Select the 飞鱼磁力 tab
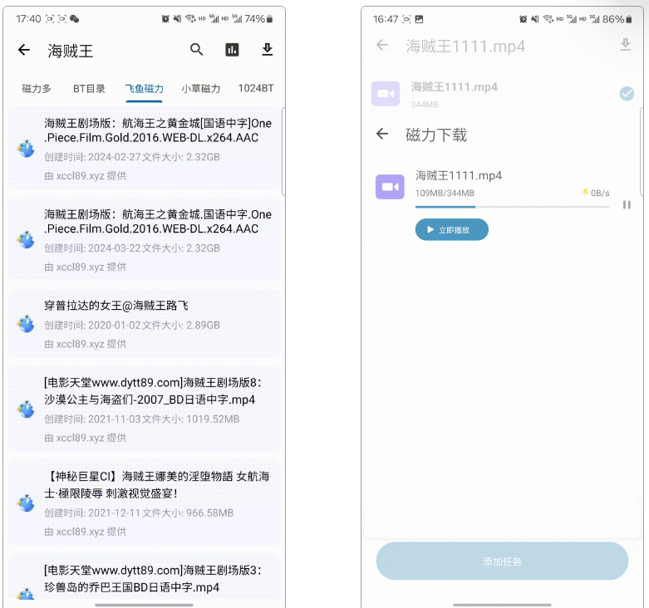 [144, 89]
